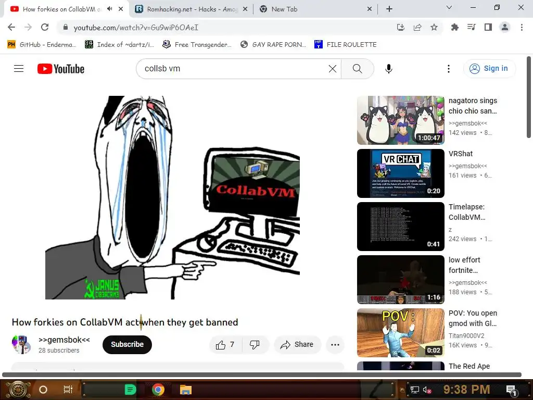Start voice search with the microphone icon
This screenshot has height=400, width=533.
(388, 69)
